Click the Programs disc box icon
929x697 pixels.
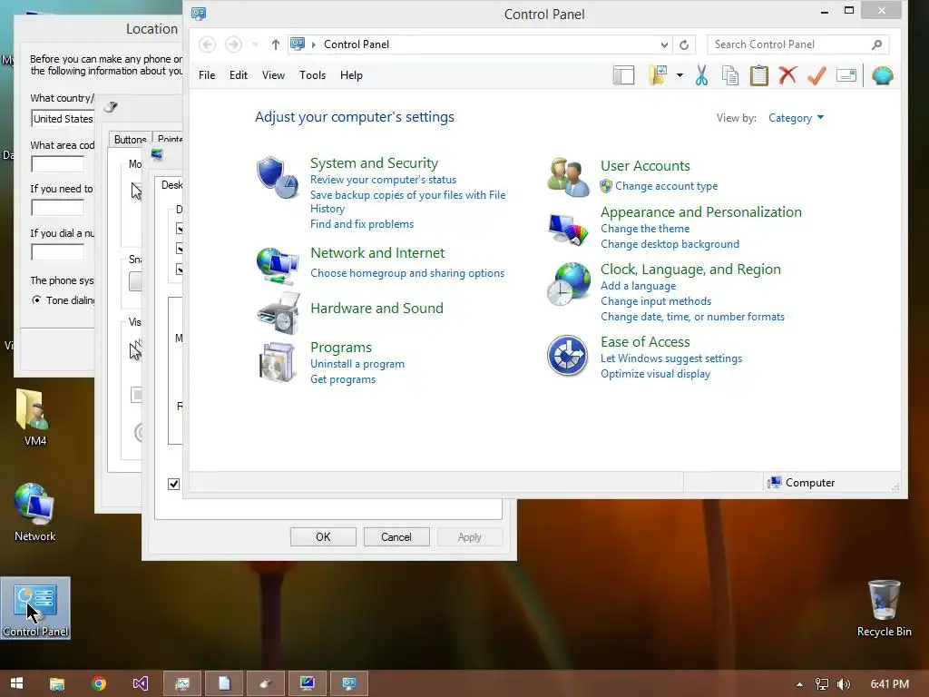[277, 361]
